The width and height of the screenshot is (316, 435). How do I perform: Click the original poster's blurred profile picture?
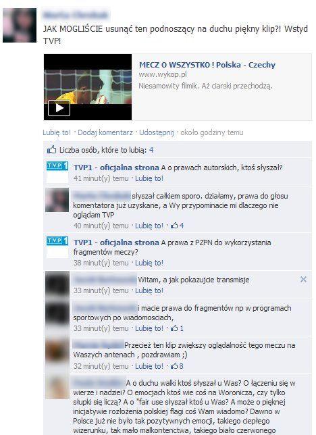coord(20,25)
